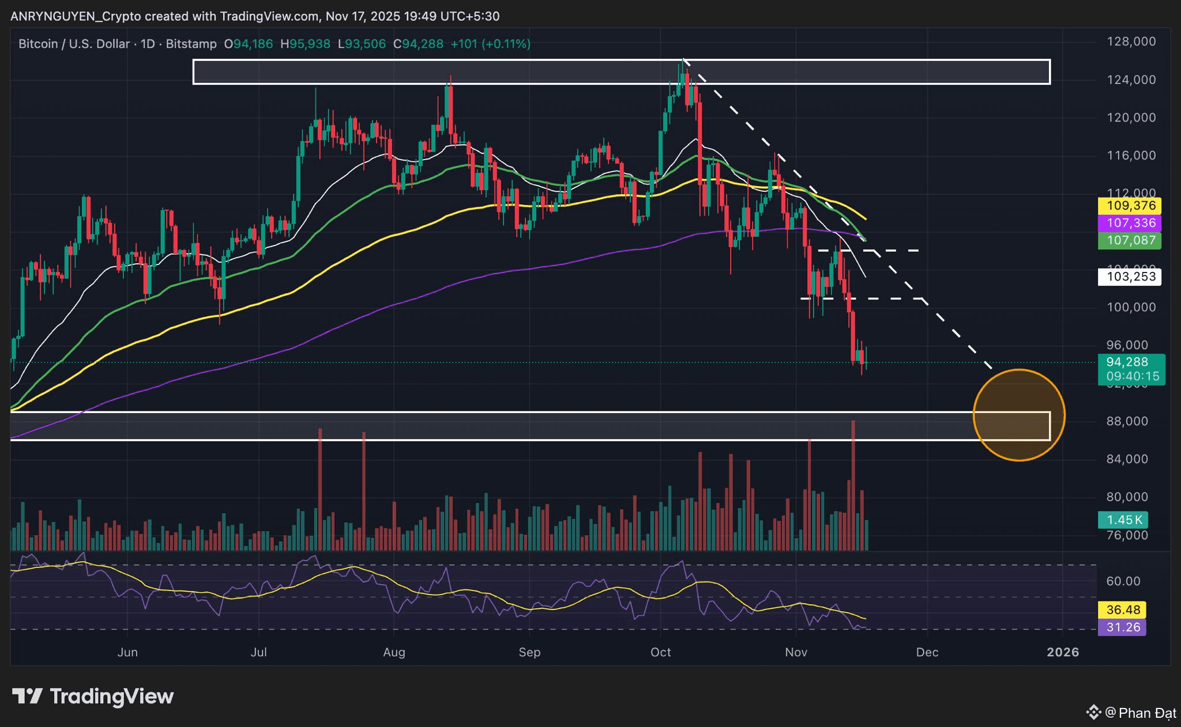
Task: Click the purple 31.26 RSI value label
Action: coord(1123,627)
